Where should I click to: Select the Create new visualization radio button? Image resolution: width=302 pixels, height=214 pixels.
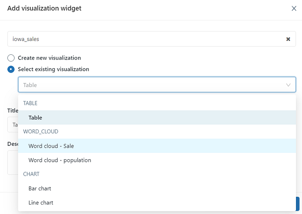point(11,58)
